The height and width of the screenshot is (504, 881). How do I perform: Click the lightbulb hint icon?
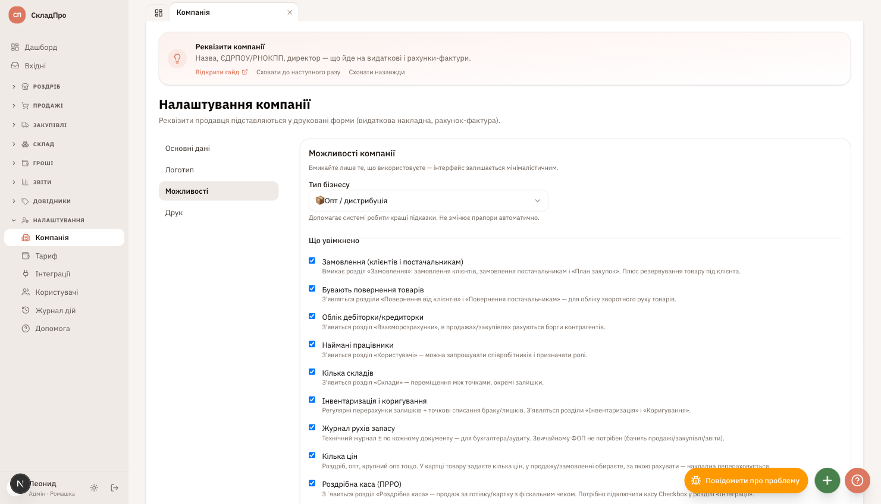pyautogui.click(x=177, y=58)
